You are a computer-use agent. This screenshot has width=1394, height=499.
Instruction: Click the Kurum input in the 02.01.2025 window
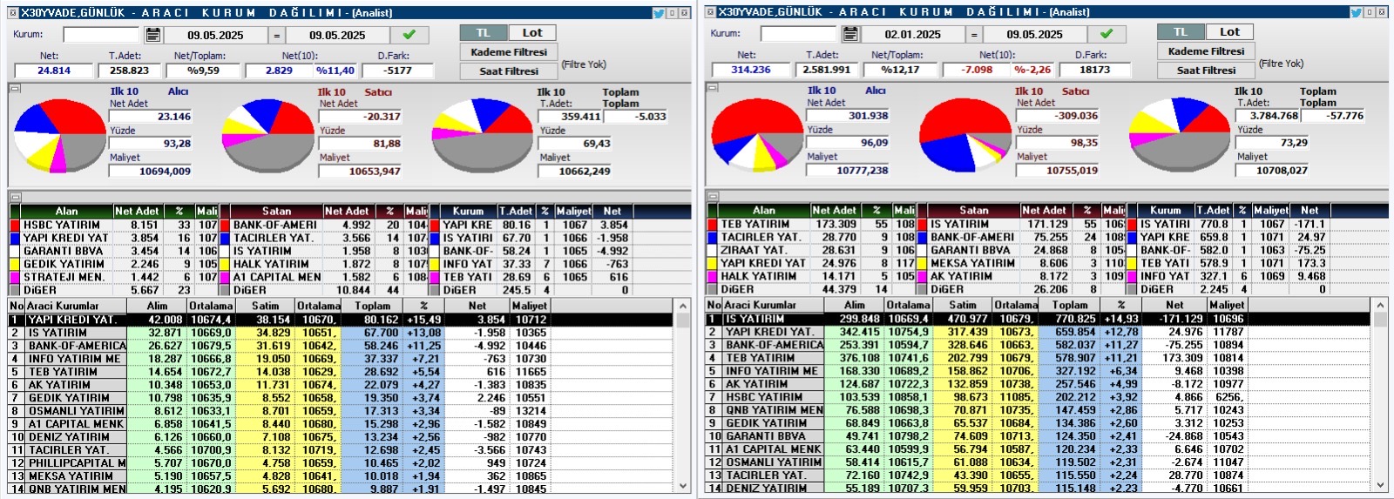pos(798,34)
